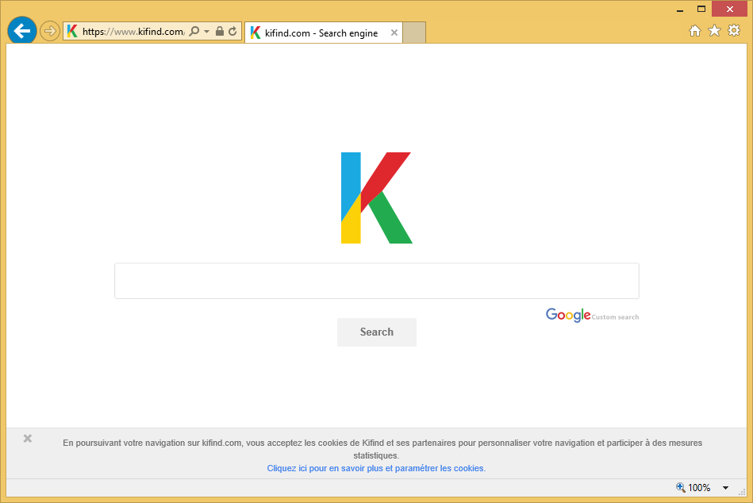Click the https://www.kifind.com address field
The height and width of the screenshot is (503, 753).
click(133, 32)
